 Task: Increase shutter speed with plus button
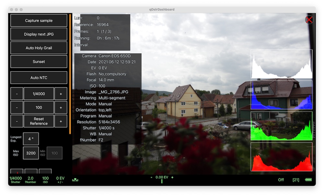tap(61, 94)
